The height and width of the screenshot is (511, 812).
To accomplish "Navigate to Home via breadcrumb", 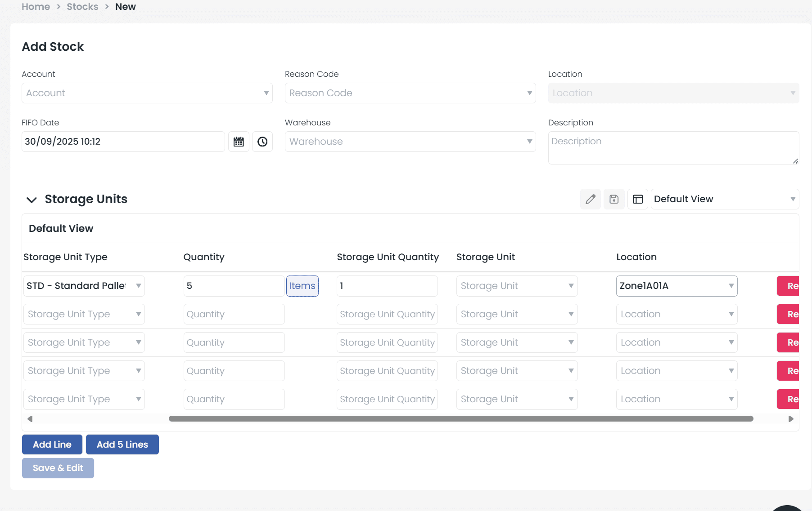I will 36,7.
